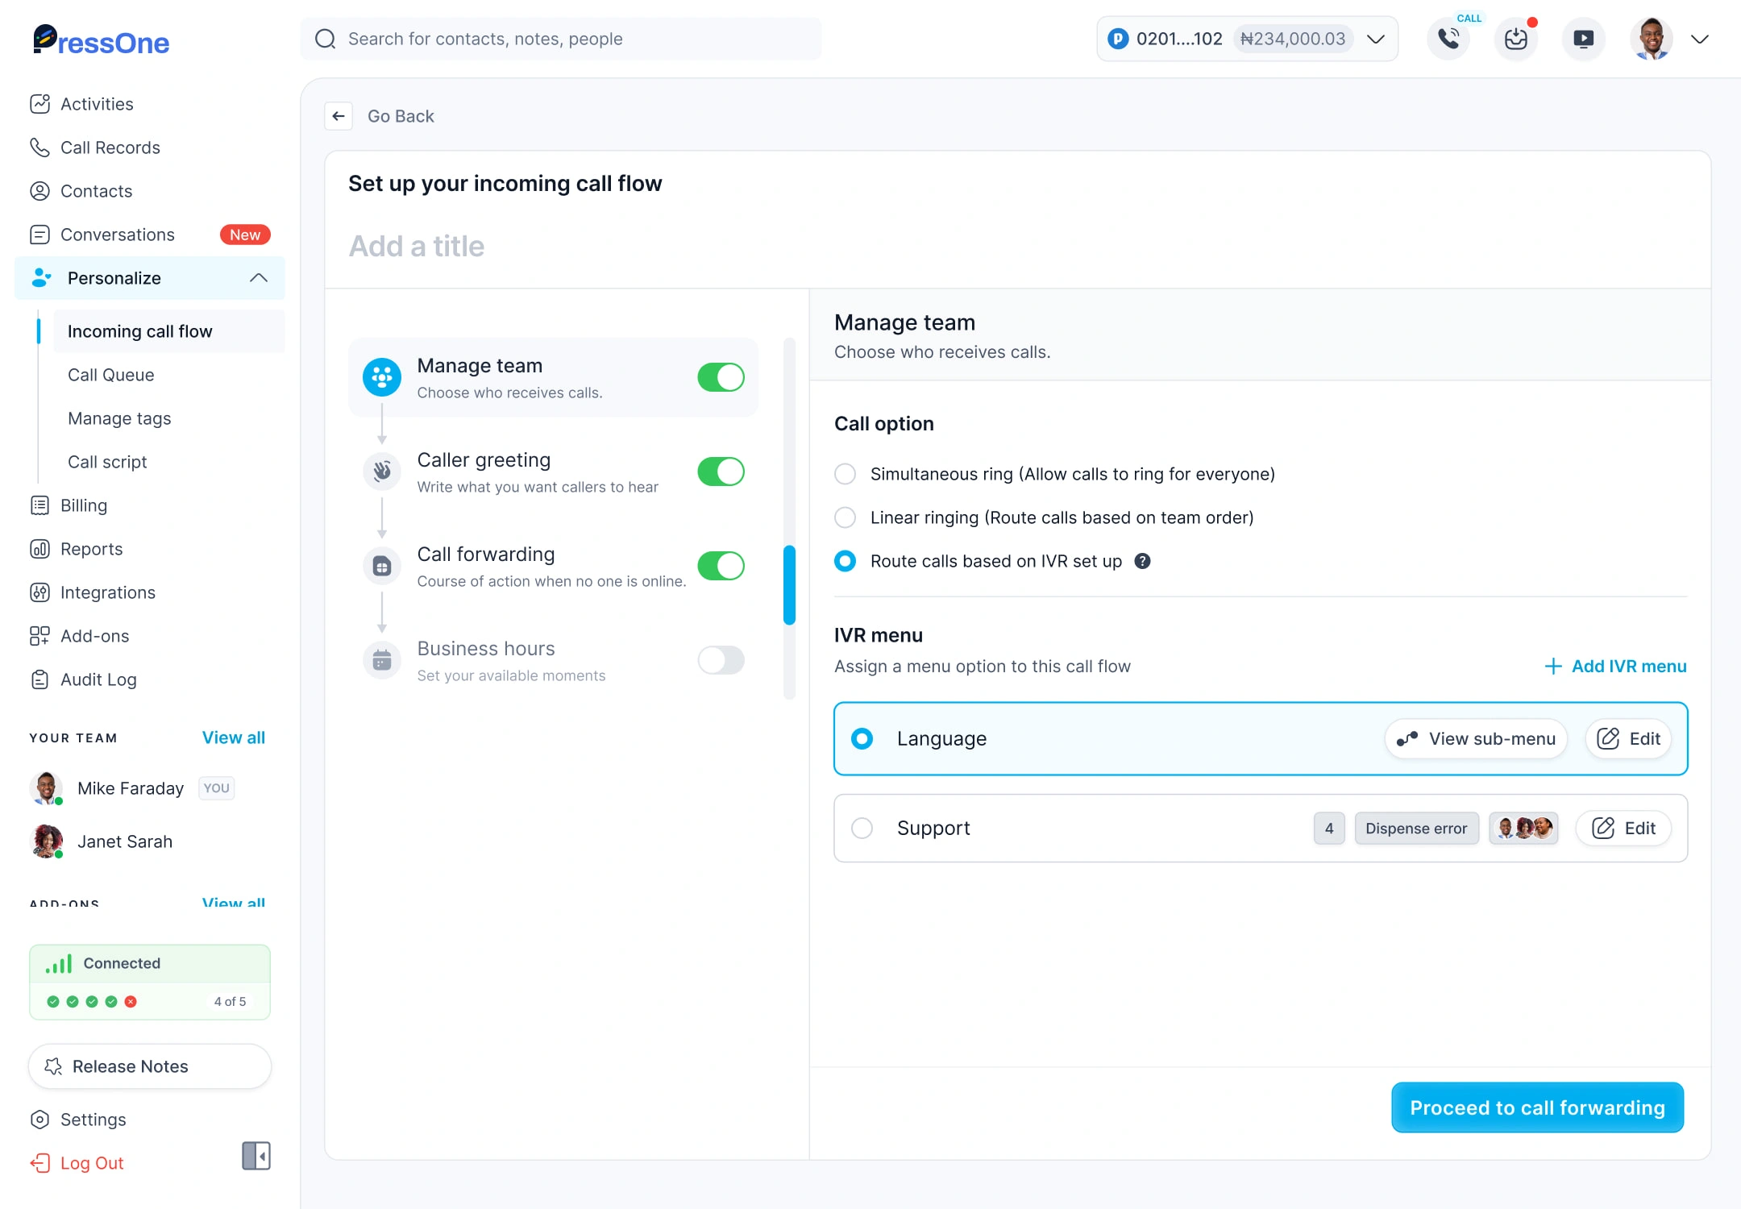Viewport: 1741px width, 1209px height.
Task: Open the phone number balance dropdown
Action: 1374,38
